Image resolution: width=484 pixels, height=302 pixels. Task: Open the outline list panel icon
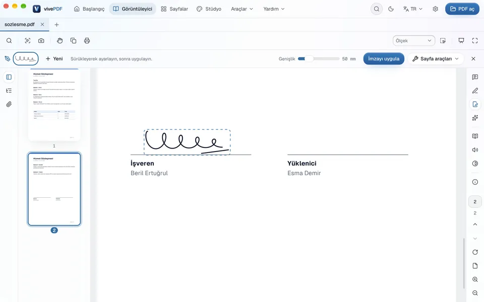[x=9, y=91]
